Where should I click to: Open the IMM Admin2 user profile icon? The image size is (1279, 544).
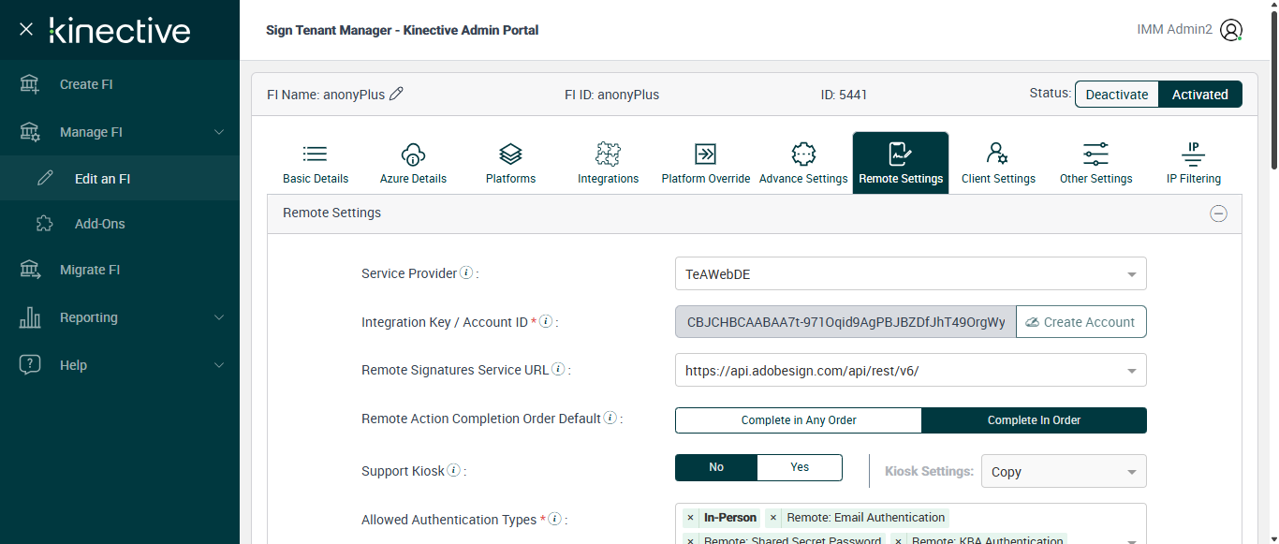pos(1231,30)
